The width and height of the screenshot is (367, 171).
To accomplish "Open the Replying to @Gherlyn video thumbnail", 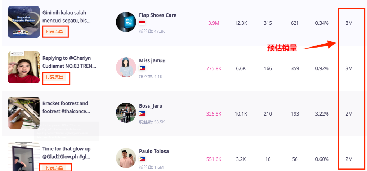I will pyautogui.click(x=24, y=67).
